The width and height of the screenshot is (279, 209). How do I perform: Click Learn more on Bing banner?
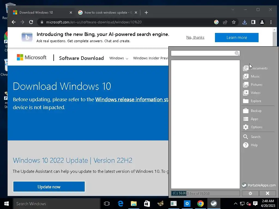click(x=237, y=38)
